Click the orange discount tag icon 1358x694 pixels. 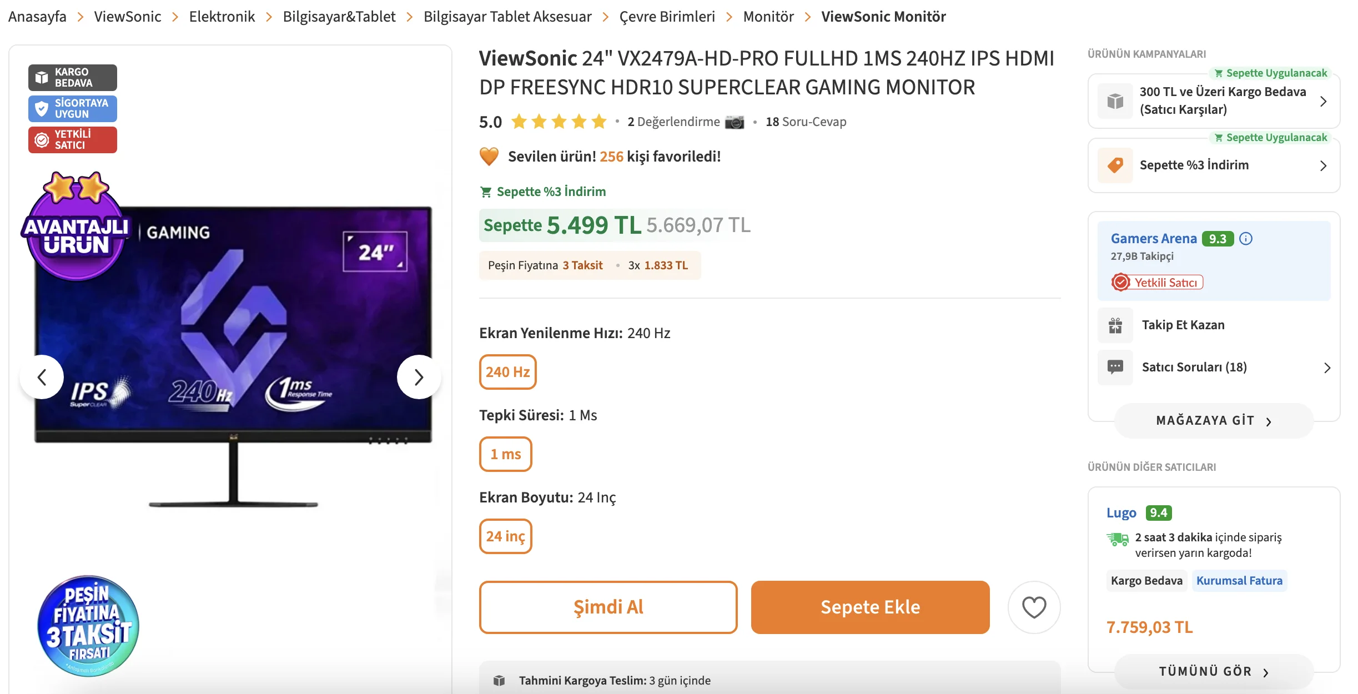[1115, 165]
